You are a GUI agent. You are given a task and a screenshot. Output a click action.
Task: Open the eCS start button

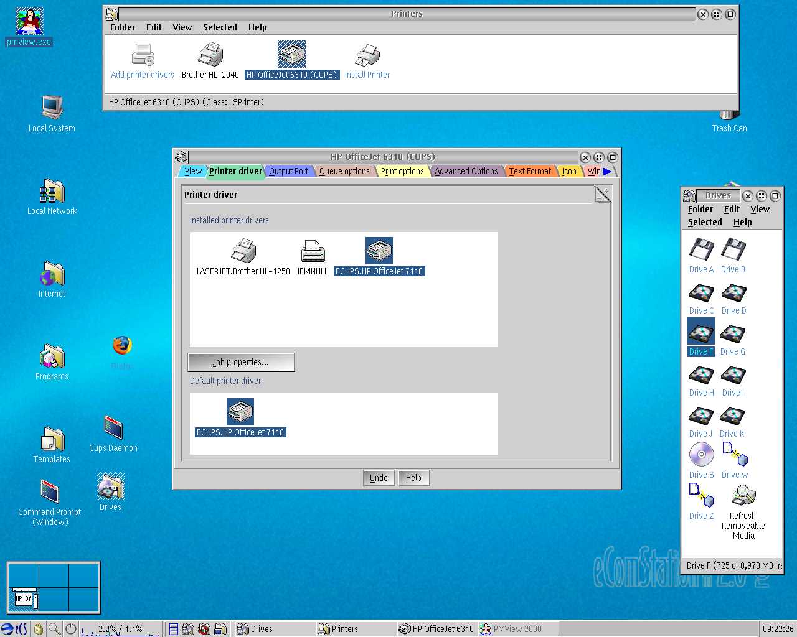(14, 629)
